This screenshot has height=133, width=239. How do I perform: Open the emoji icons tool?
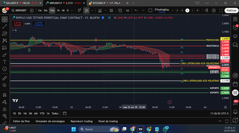[5, 69]
